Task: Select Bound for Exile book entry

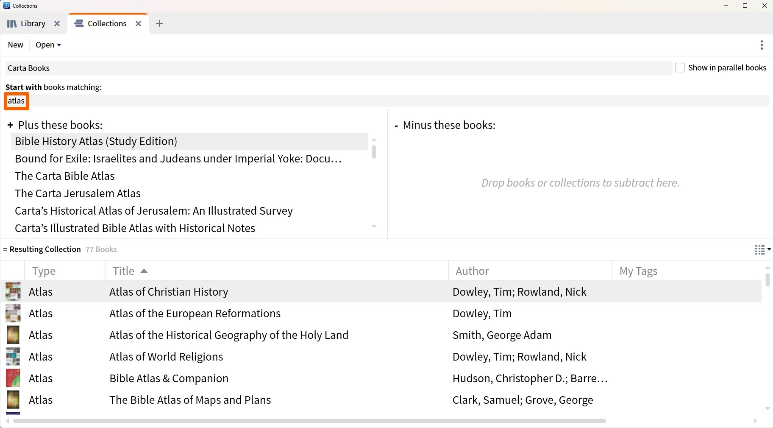Action: point(189,159)
